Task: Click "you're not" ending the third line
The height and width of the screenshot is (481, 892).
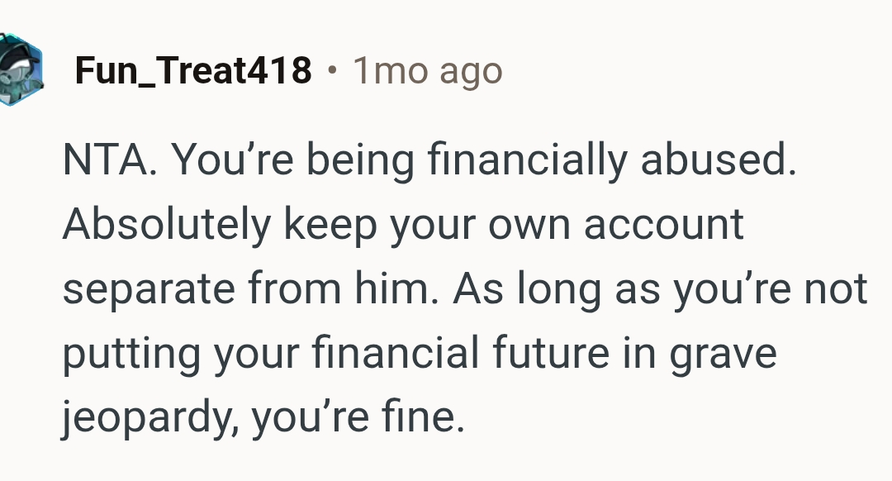Action: (x=770, y=289)
